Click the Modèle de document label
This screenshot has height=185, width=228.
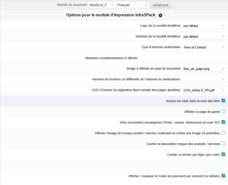pos(72,5)
